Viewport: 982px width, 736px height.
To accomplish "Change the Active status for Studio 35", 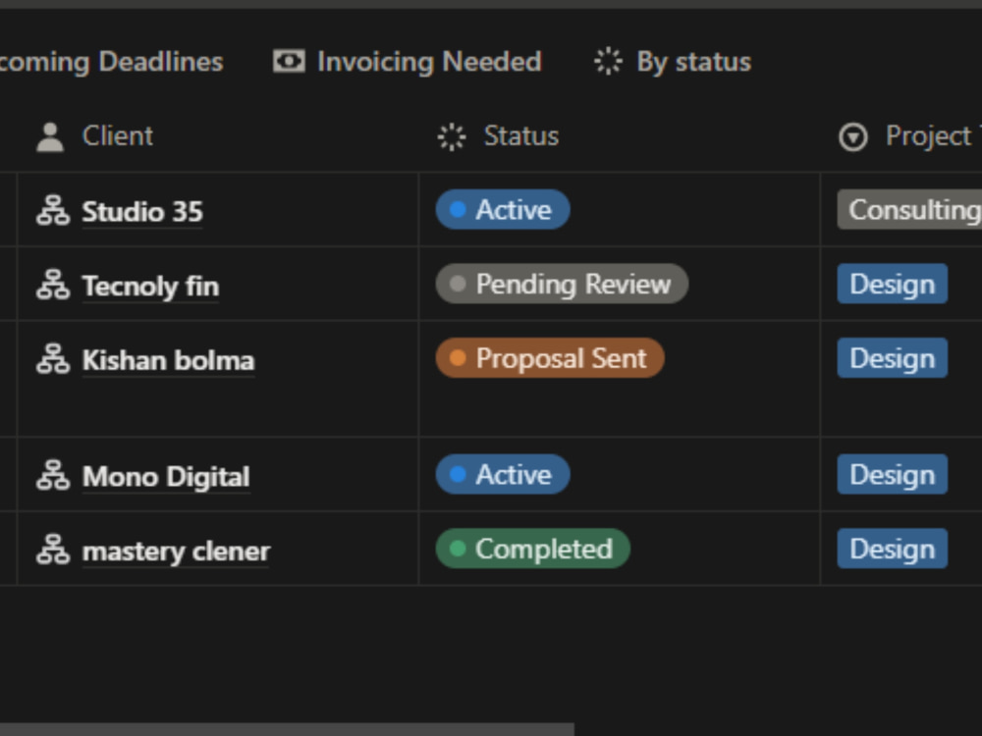I will click(x=503, y=210).
